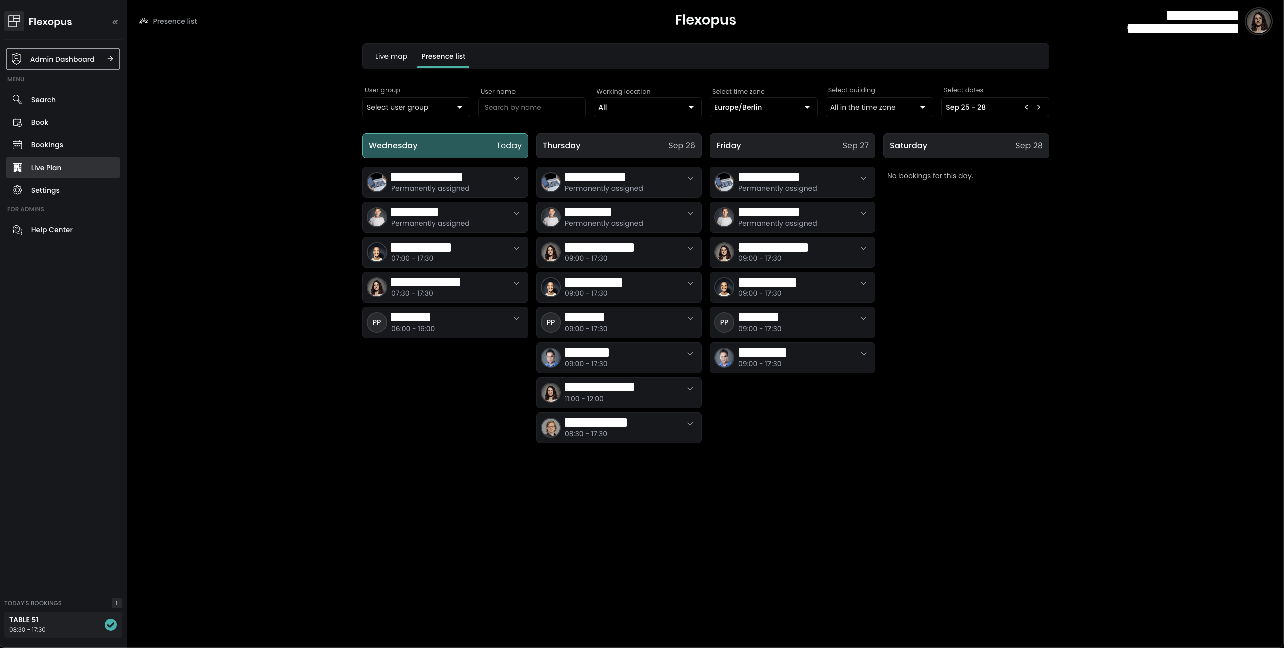Open the Admin Dashboard button
The height and width of the screenshot is (648, 1284).
point(63,59)
